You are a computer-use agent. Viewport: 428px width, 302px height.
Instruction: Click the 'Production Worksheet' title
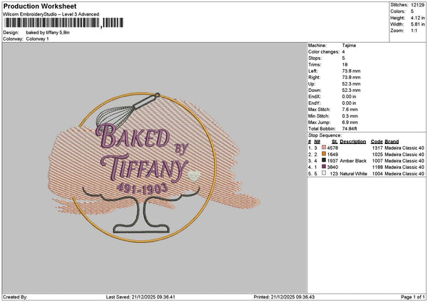tap(40, 6)
